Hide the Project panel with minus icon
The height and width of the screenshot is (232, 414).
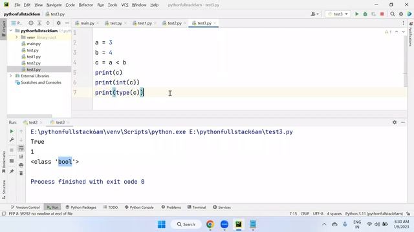pos(67,23)
